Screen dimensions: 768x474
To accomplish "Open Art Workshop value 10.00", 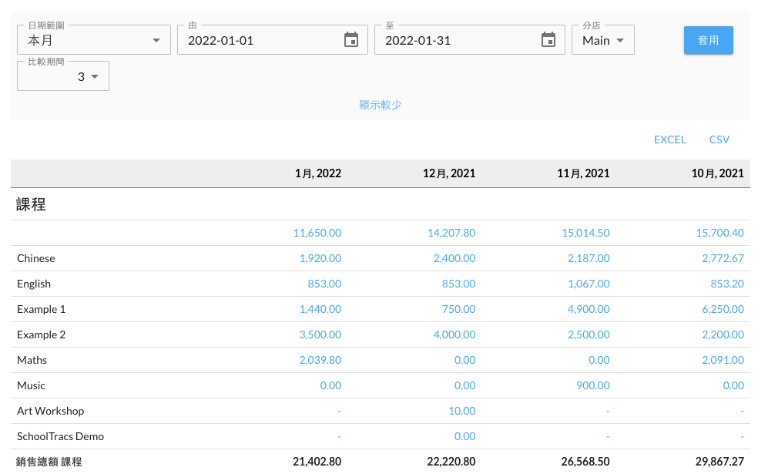I will click(x=462, y=412).
